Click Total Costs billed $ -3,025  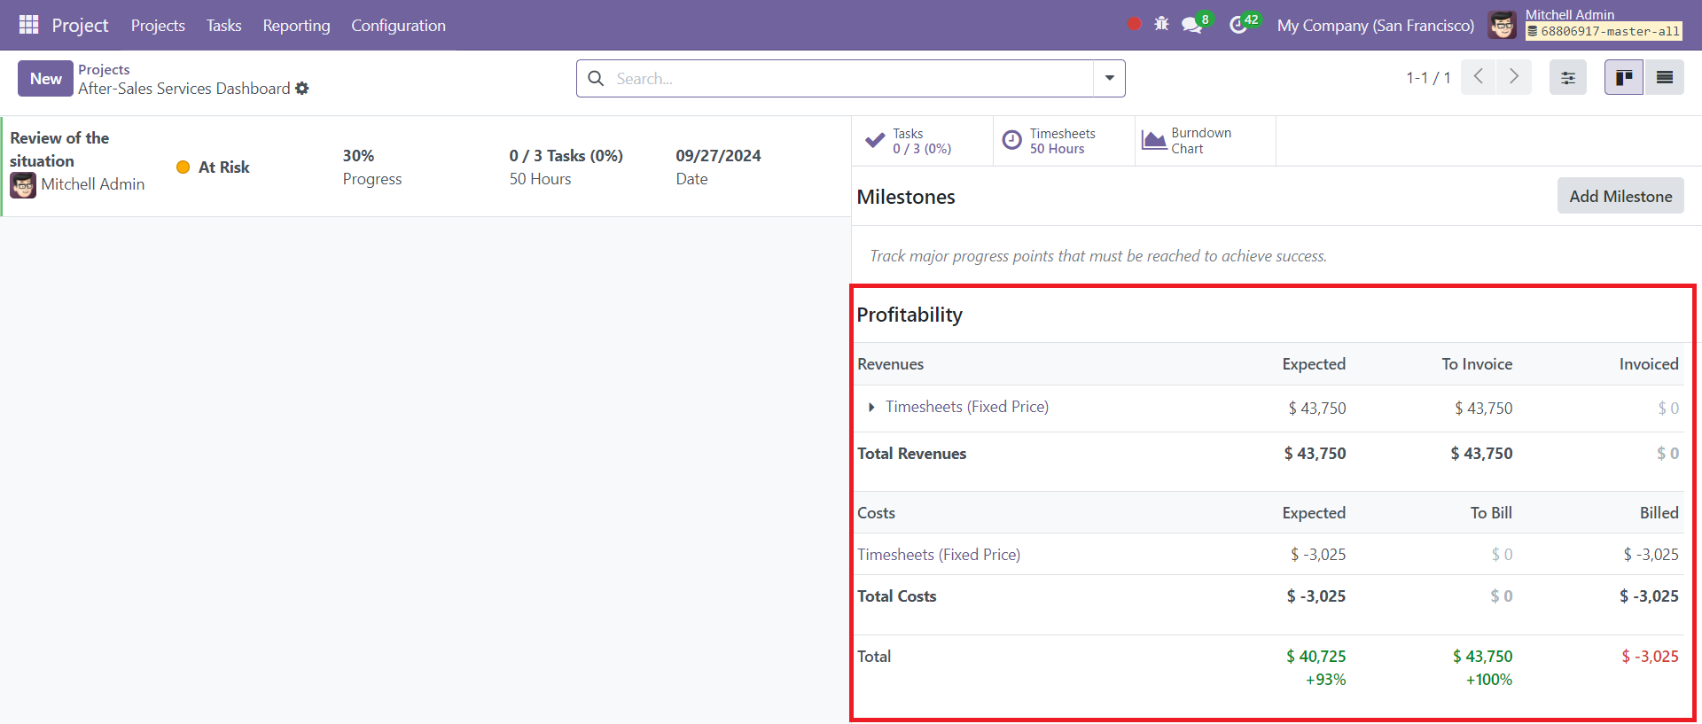click(1649, 596)
